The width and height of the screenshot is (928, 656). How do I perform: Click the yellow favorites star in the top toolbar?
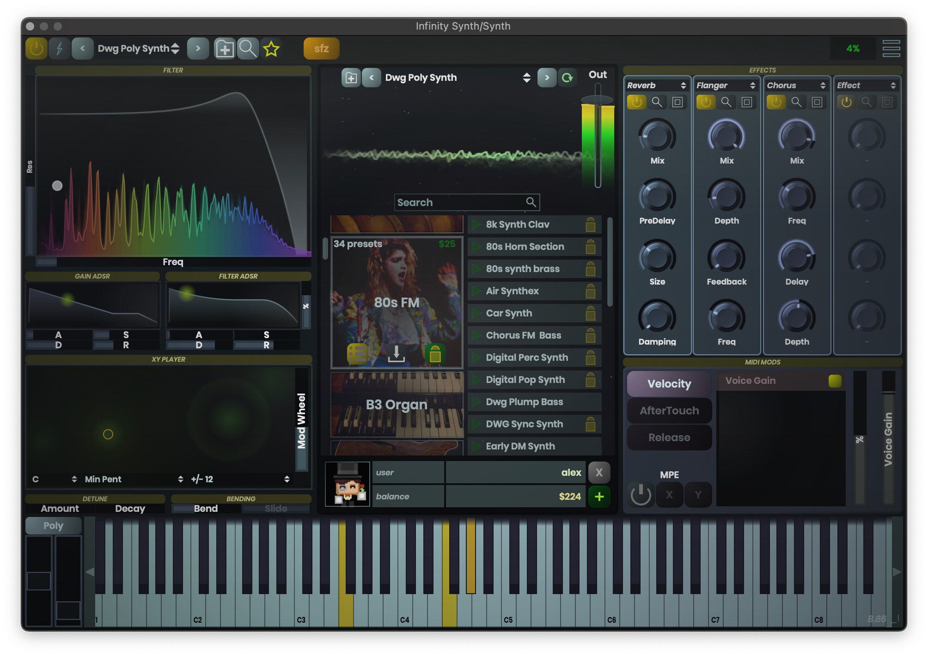(x=272, y=48)
